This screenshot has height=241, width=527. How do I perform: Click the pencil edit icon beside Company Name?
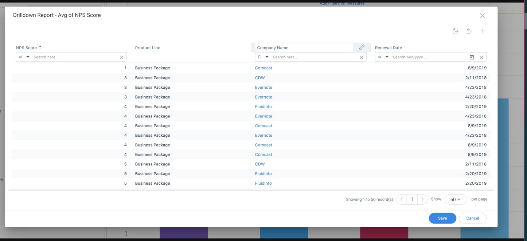362,48
